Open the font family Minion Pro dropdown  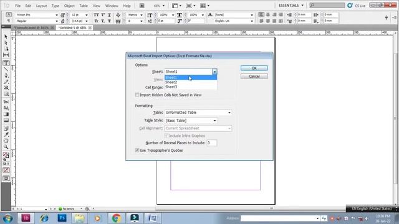click(57, 15)
